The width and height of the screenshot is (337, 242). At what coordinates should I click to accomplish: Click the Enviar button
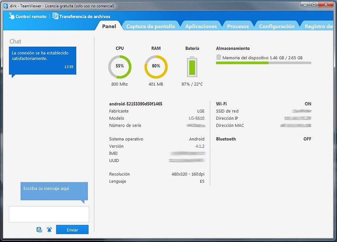click(72, 230)
